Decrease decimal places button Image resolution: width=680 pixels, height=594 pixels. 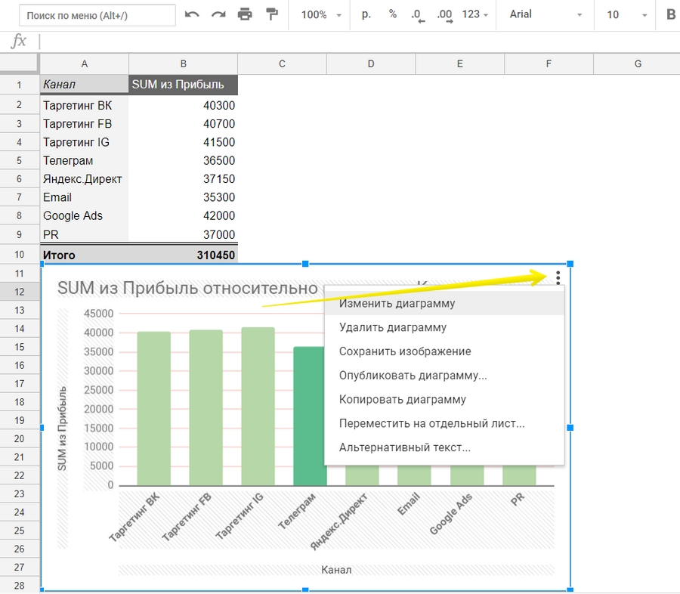(417, 15)
